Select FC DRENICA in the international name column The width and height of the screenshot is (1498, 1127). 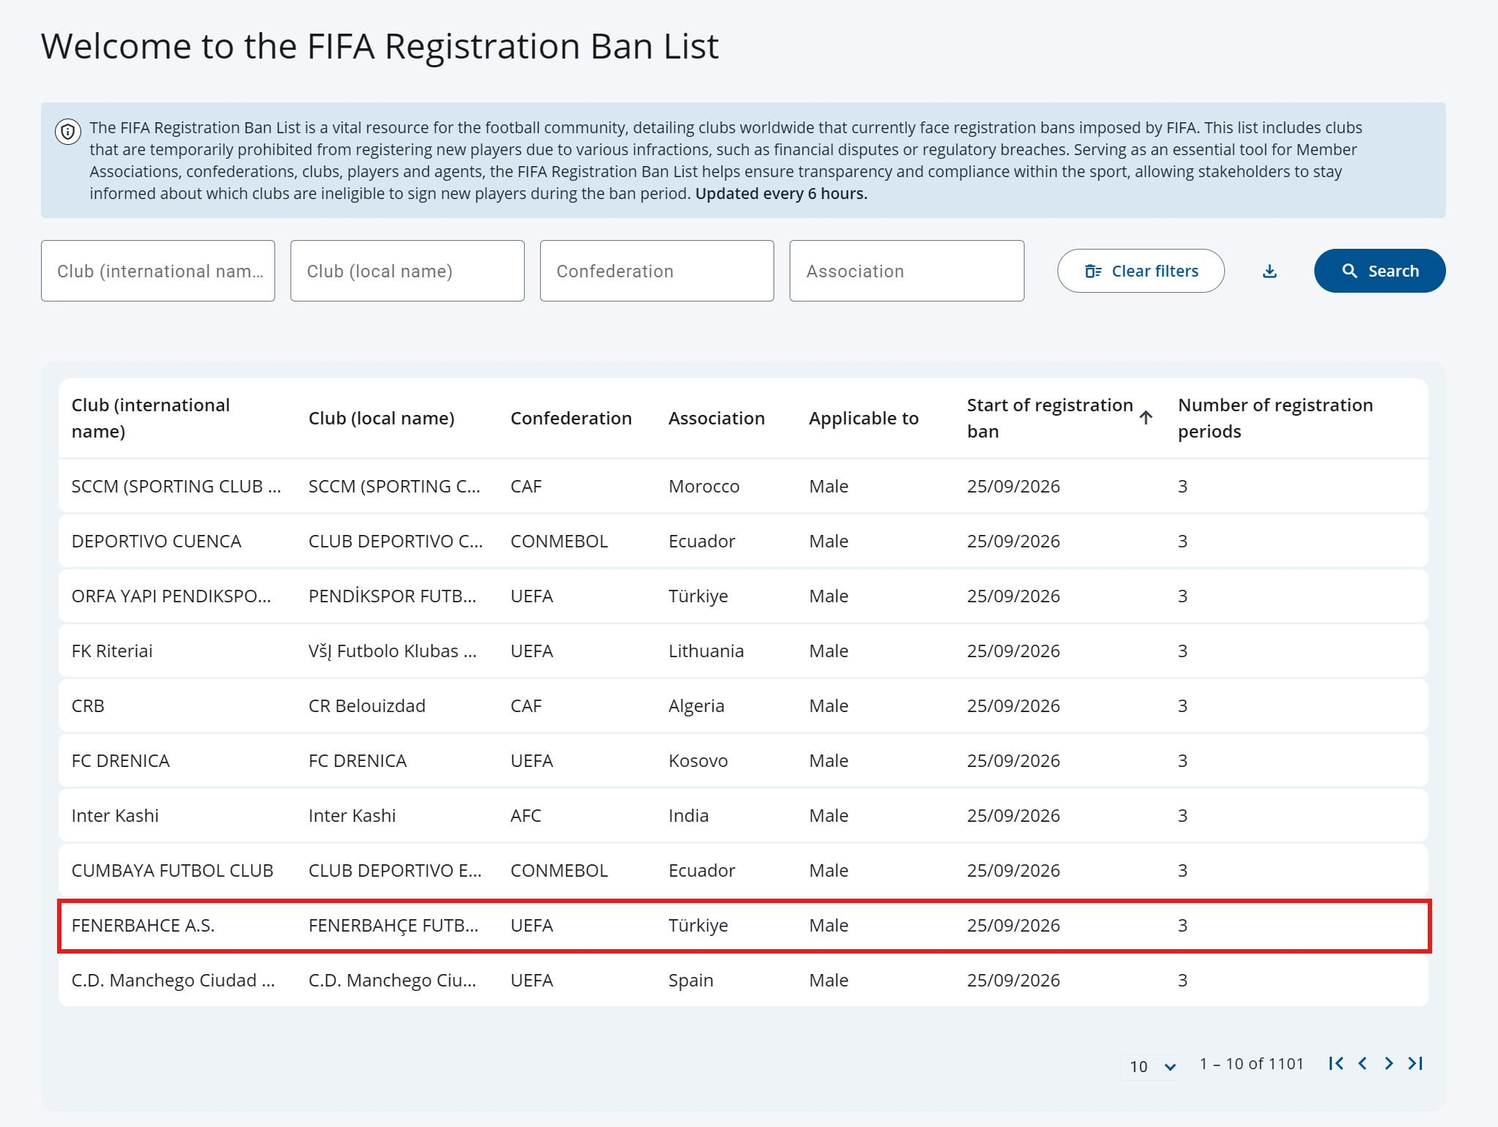[x=121, y=760]
